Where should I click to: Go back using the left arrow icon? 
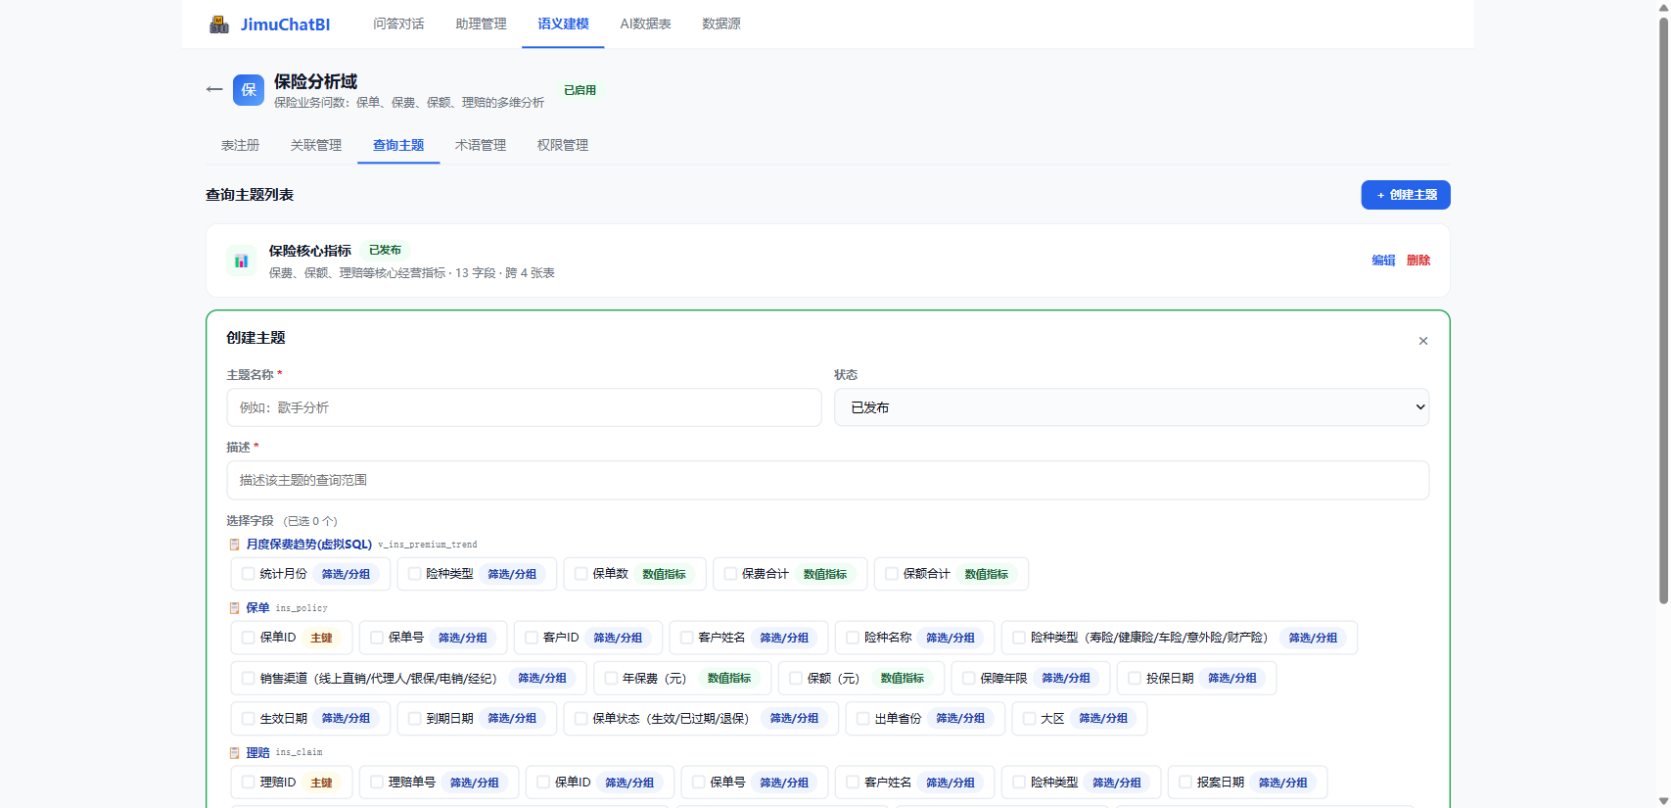[x=214, y=89]
